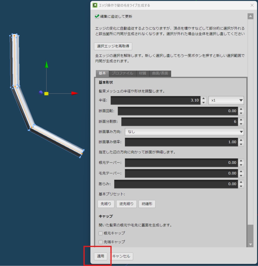Screen dimensions: 258x266
Task: Click the 膨らみ value field
Action: [176, 184]
